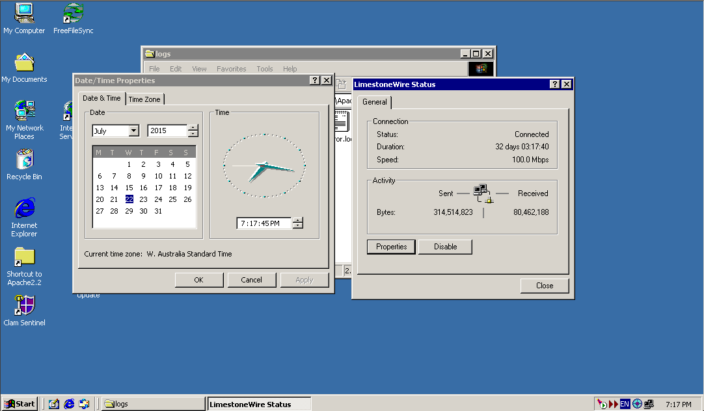Select General tab in LimestoneWire Status
704x411 pixels.
click(375, 102)
